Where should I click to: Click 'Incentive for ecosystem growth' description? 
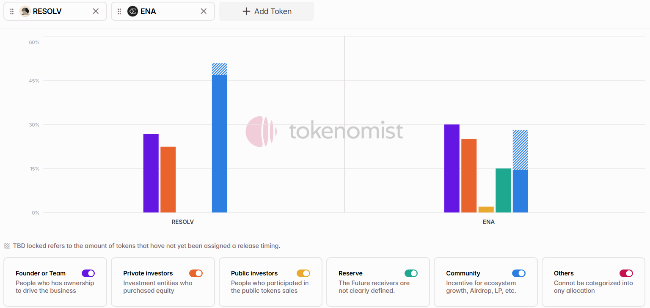(x=481, y=287)
